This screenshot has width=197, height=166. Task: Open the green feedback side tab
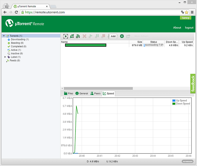tap(193, 84)
